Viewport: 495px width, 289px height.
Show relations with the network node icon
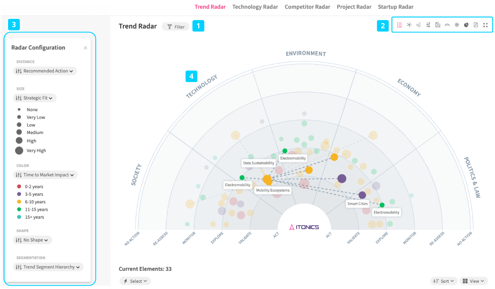click(x=409, y=25)
